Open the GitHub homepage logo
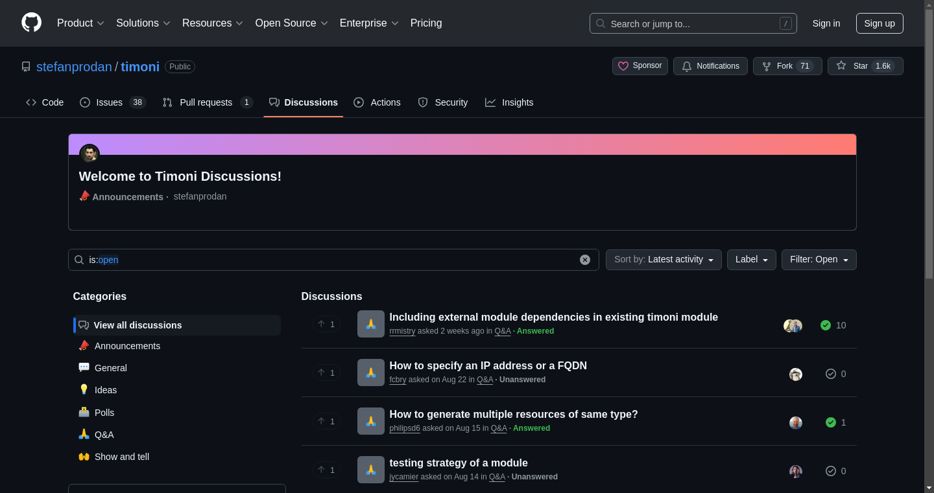 31,23
